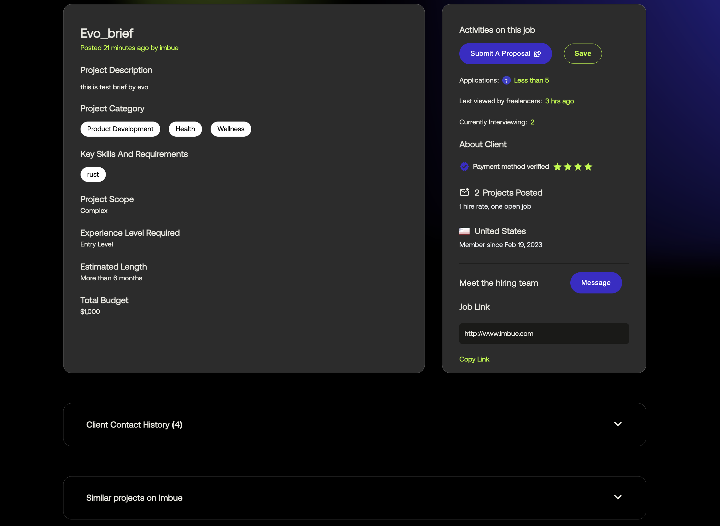Viewport: 720px width, 526px height.
Task: Click the share icon on Submit A Proposal
Action: [537, 54]
